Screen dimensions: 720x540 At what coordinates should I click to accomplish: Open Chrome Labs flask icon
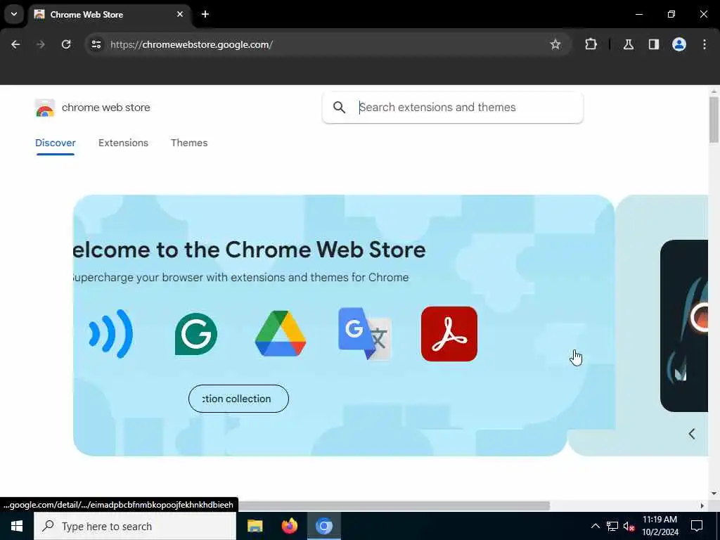pyautogui.click(x=628, y=44)
